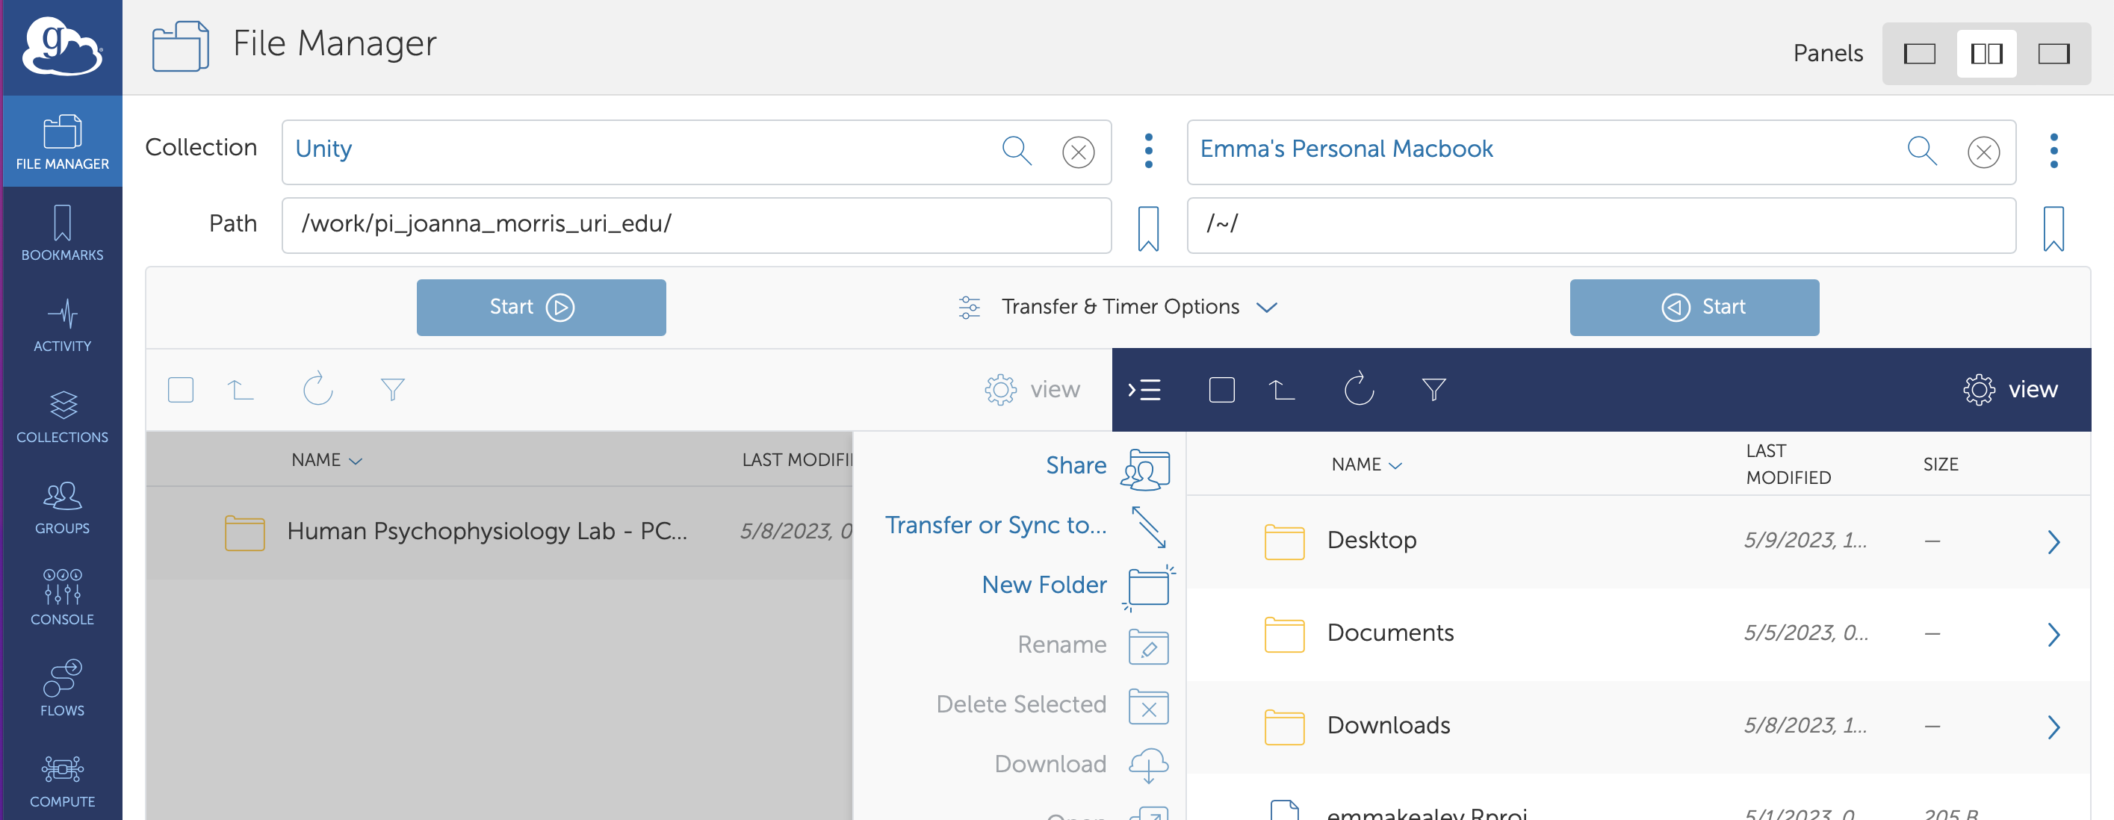The image size is (2114, 820).
Task: Select Human Psychophysiology Lab folder row
Action: pos(500,532)
